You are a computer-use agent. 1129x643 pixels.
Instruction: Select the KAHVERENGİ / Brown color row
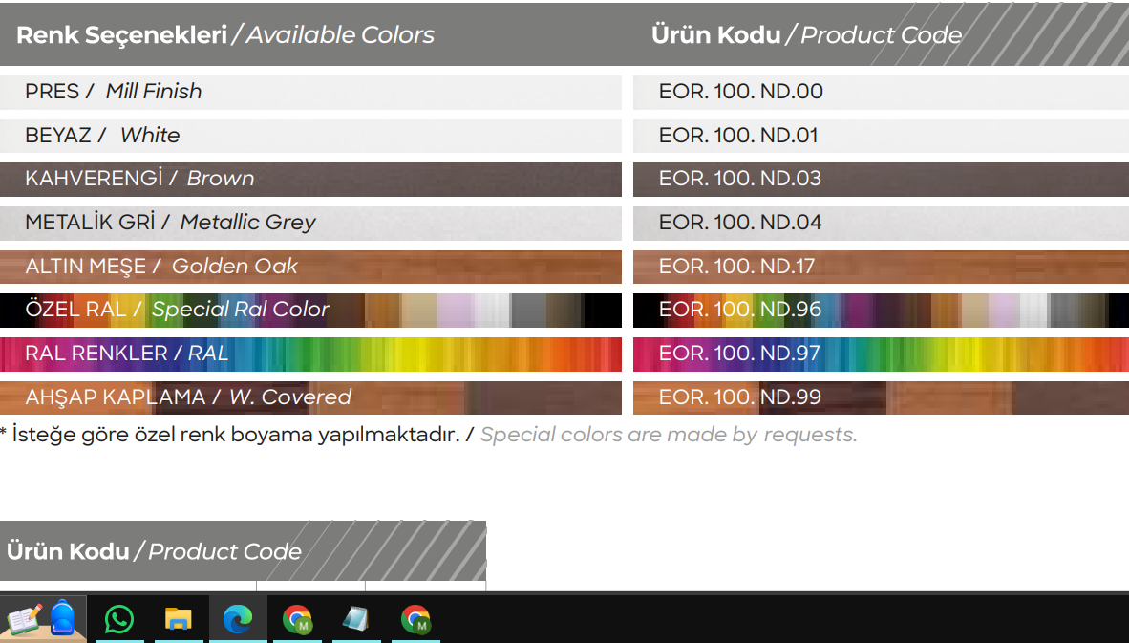click(x=310, y=179)
